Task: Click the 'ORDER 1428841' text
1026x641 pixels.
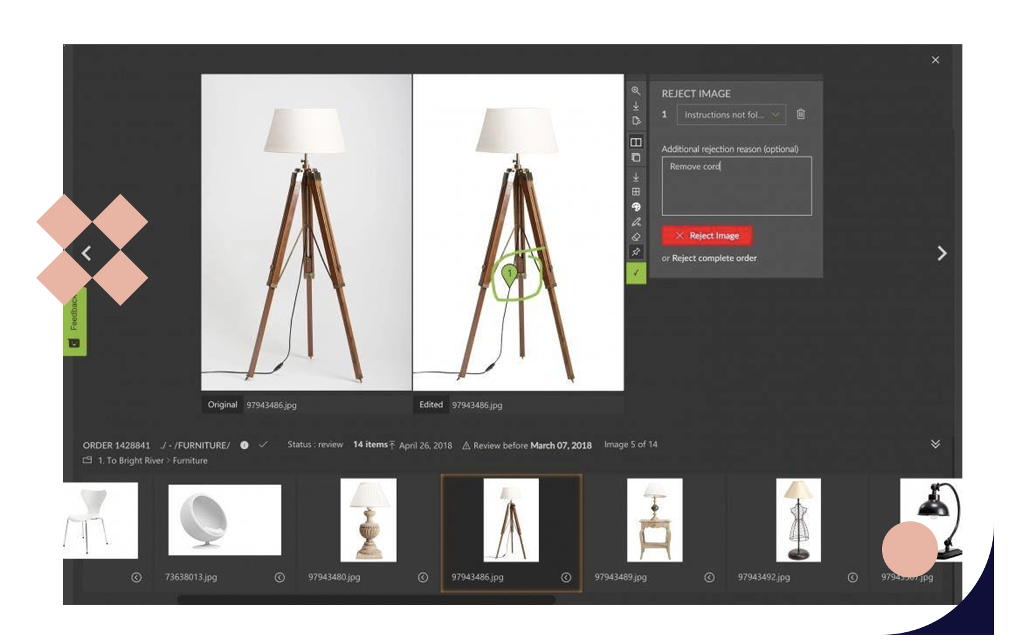Action: pos(117,445)
